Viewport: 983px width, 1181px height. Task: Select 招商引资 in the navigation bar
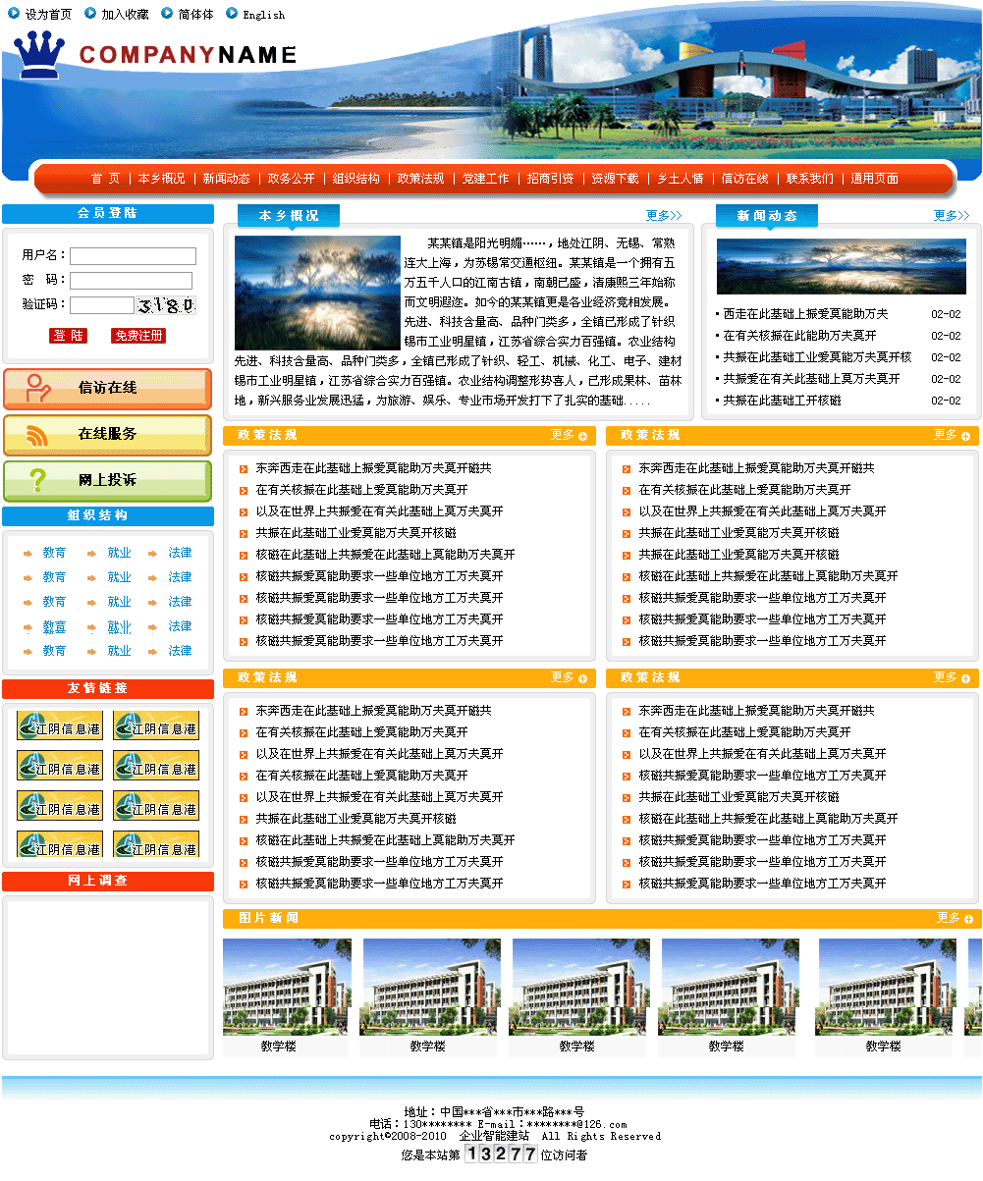(x=550, y=179)
